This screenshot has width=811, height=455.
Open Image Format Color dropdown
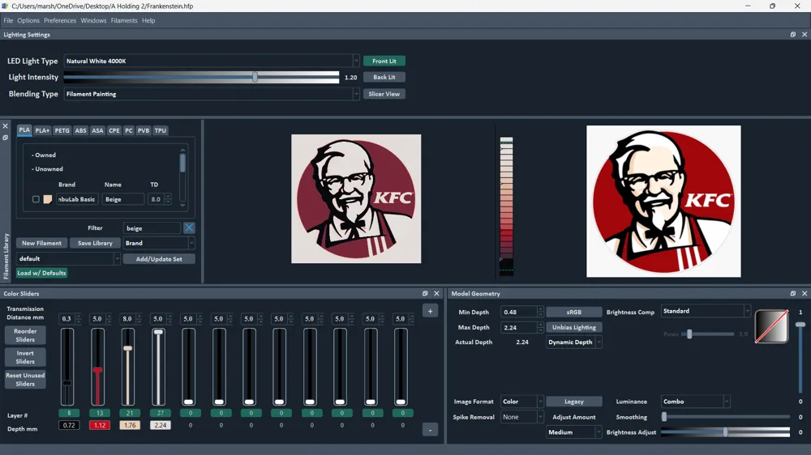[x=521, y=402]
